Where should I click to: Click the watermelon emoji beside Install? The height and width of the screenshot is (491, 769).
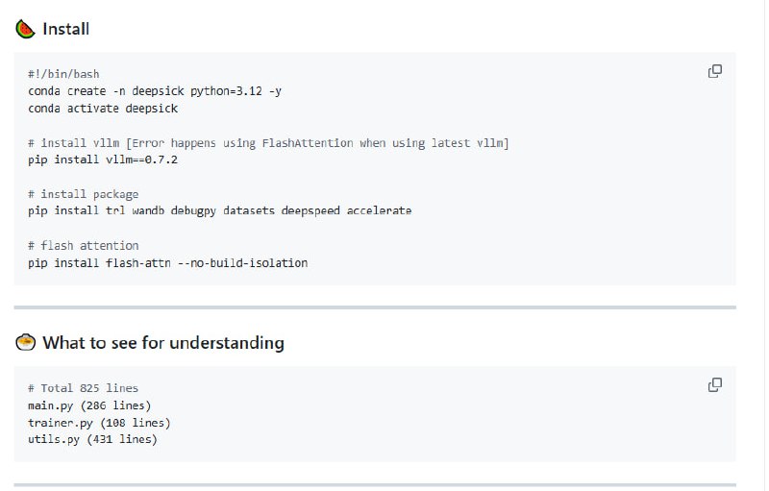click(x=25, y=29)
